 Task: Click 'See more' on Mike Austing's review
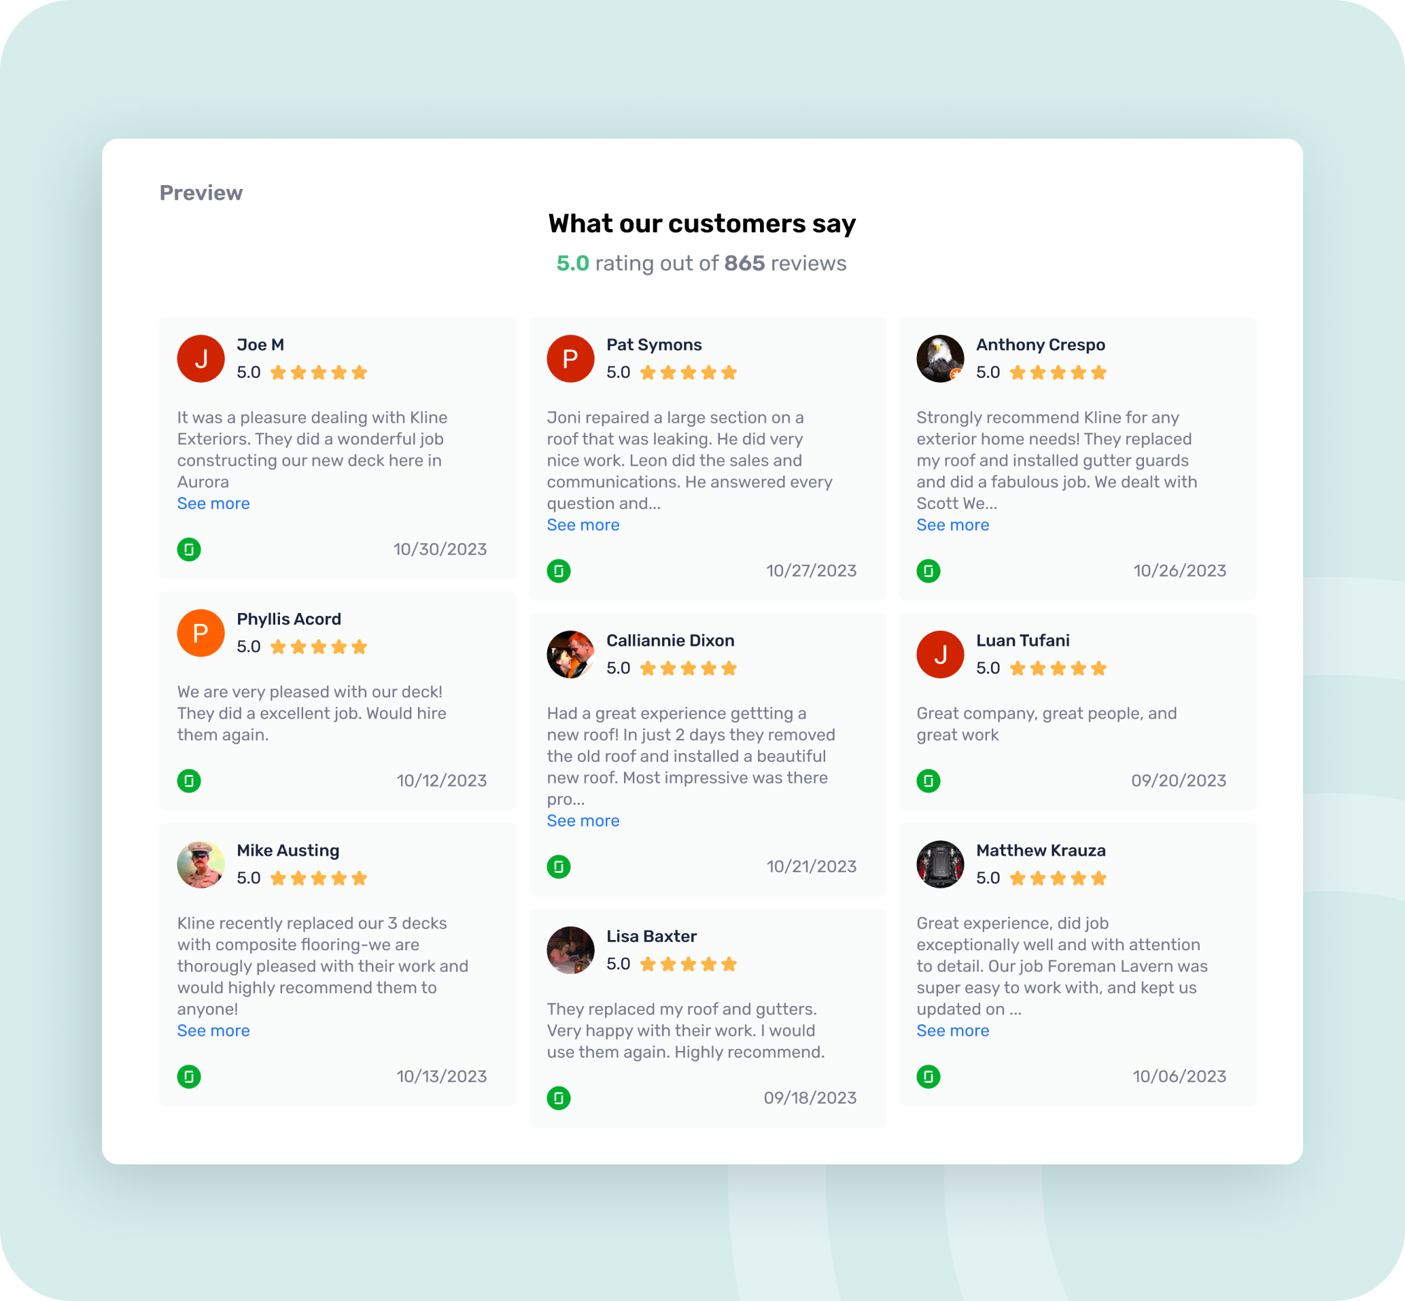pyautogui.click(x=213, y=1030)
